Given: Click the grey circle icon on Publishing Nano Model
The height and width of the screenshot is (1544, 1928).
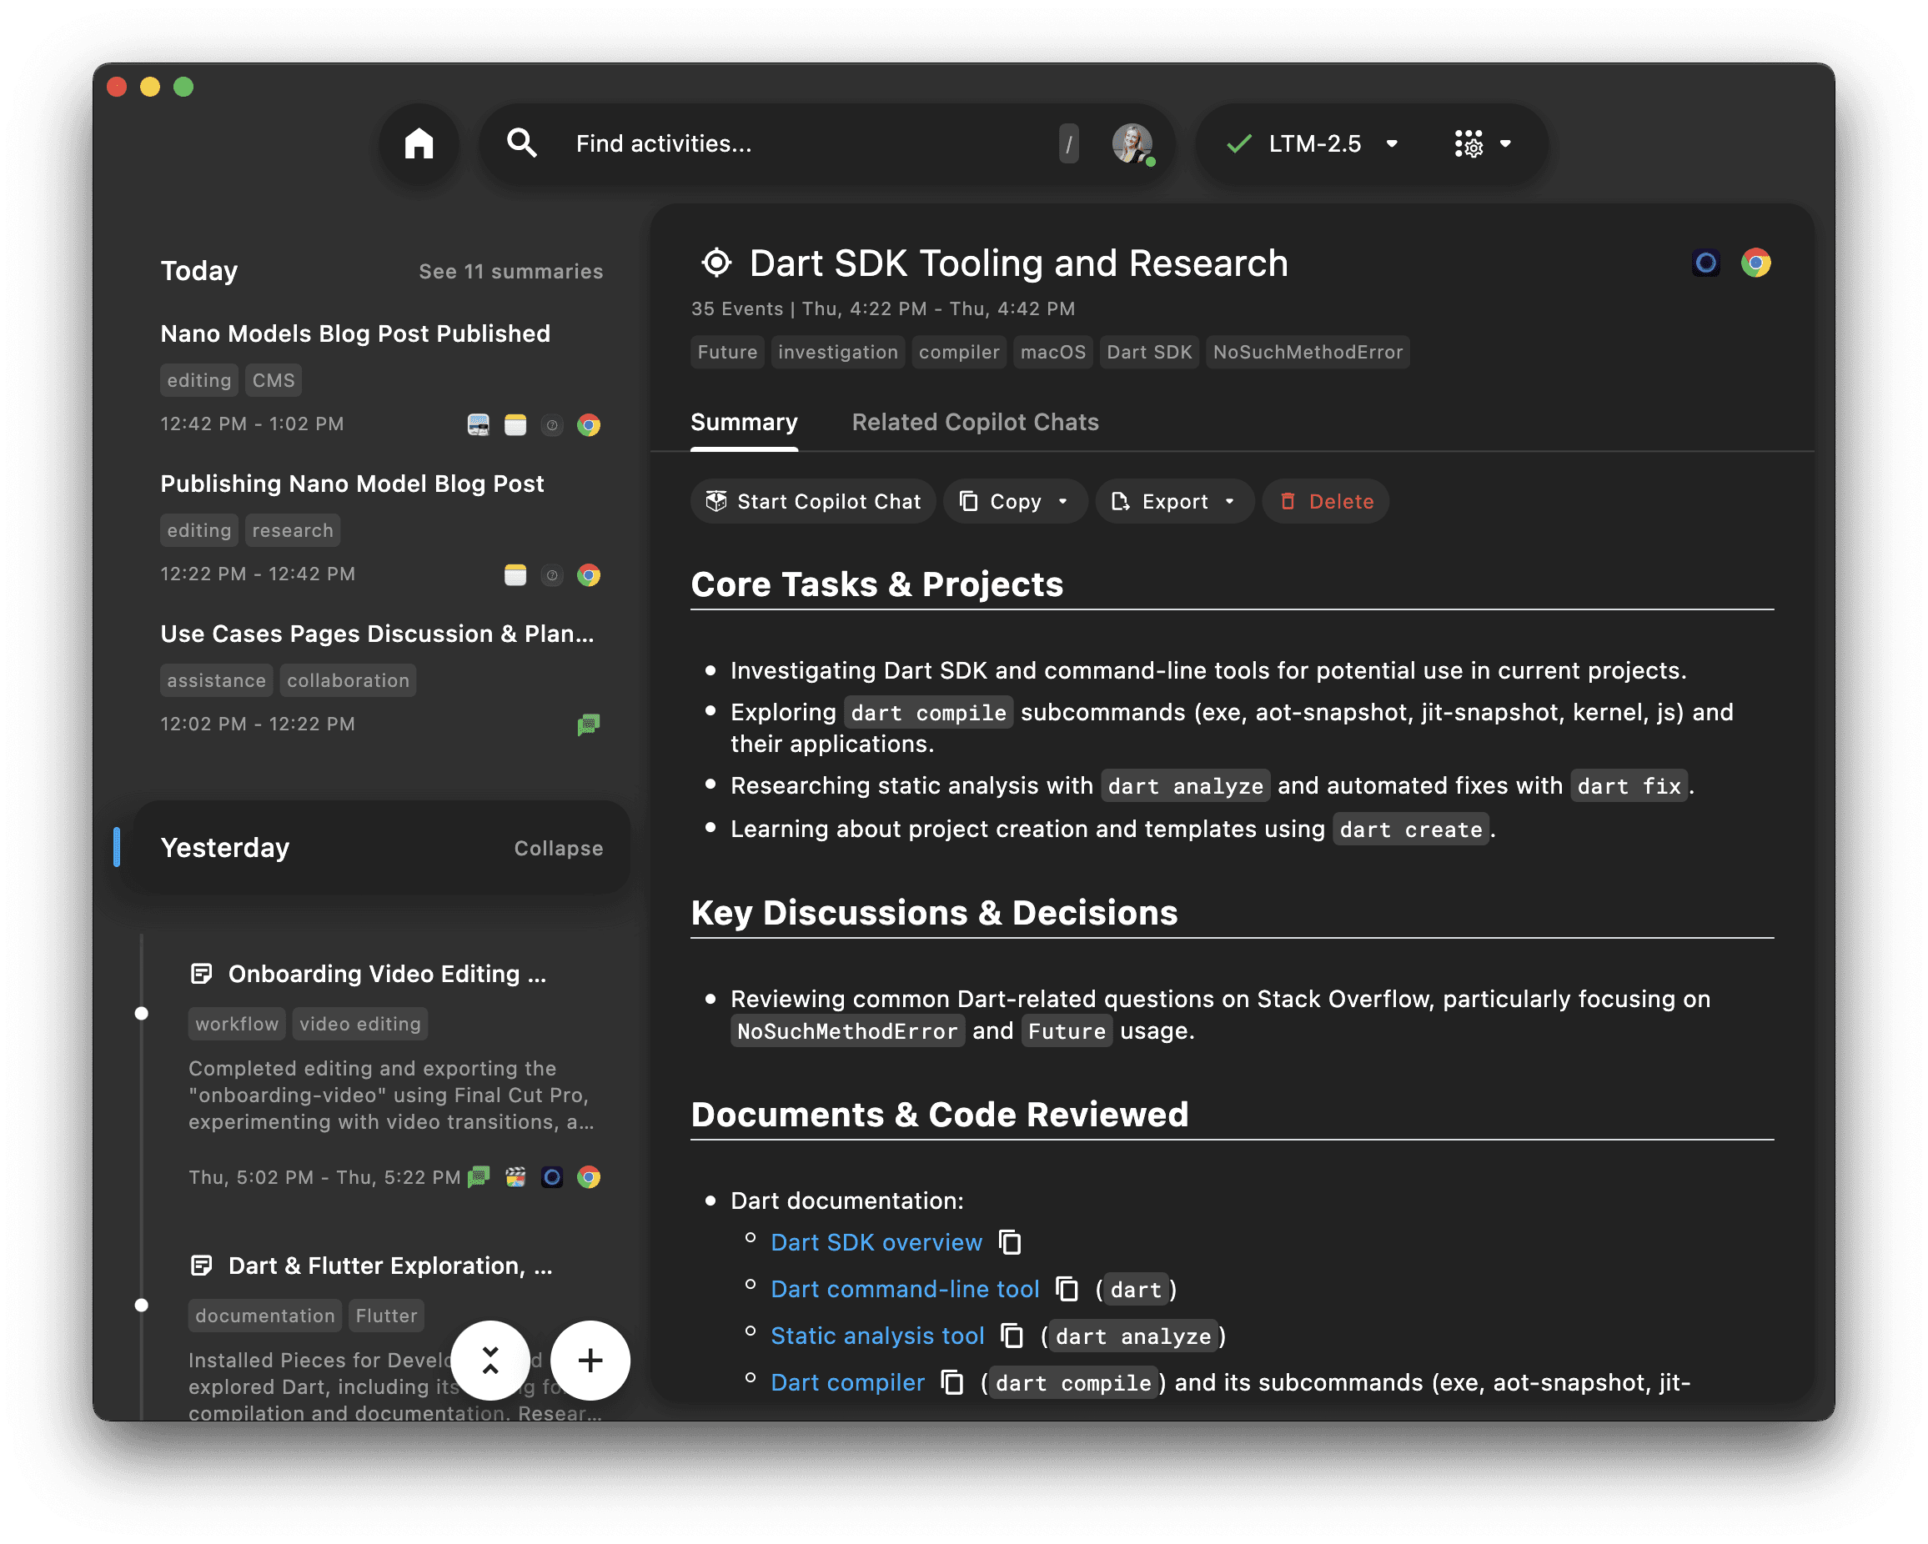Looking at the screenshot, I should [552, 575].
